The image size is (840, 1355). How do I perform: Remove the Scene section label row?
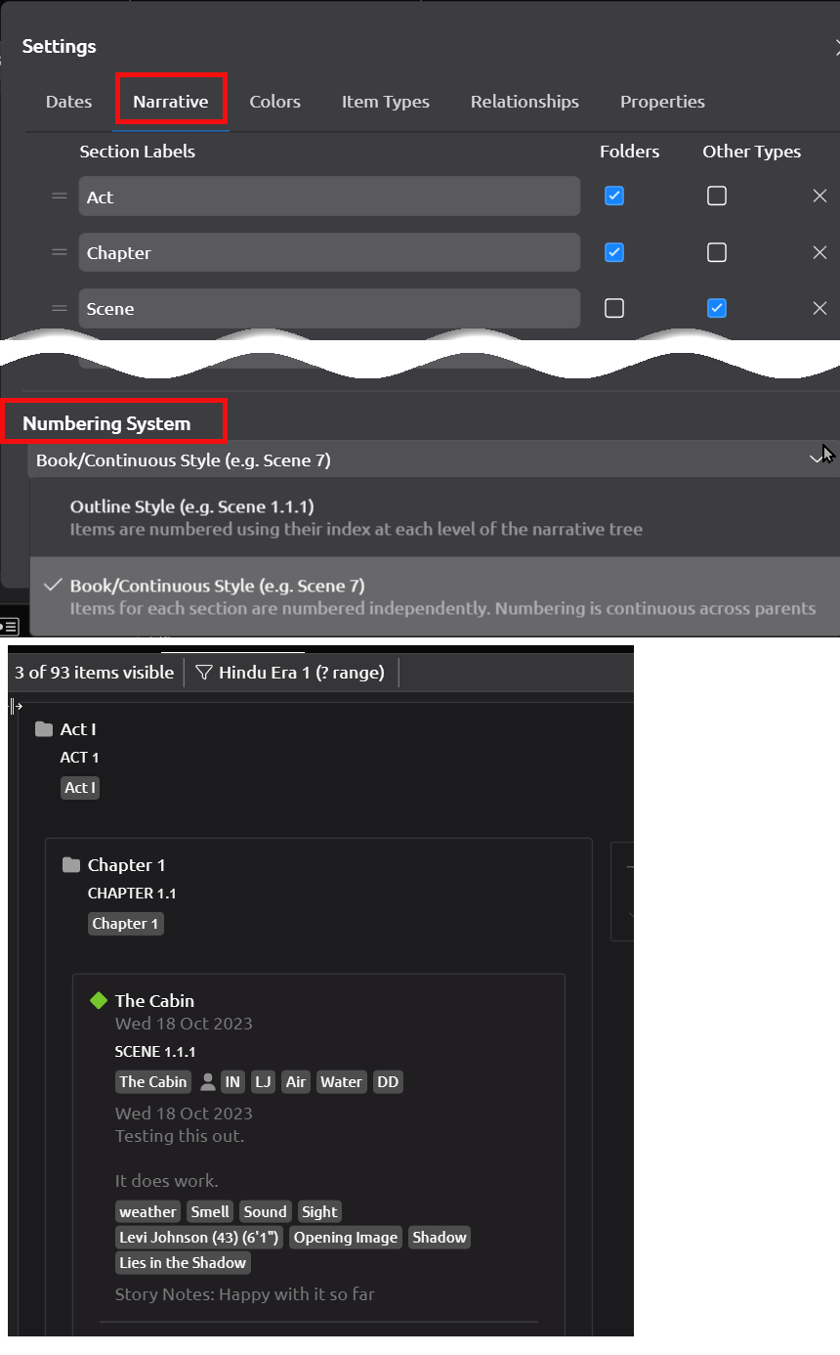coord(819,308)
